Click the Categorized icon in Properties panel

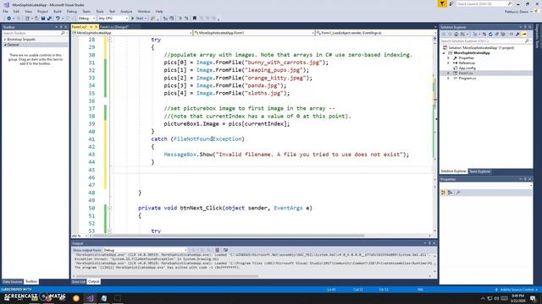[444, 193]
